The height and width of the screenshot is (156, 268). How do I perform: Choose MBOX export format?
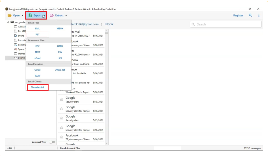tap(60, 29)
